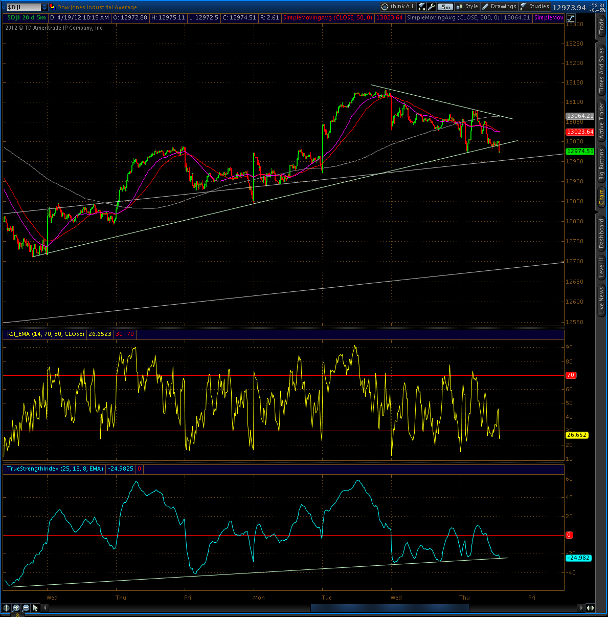Click the zoom out magnifier
The width and height of the screenshot is (608, 617).
point(26,608)
